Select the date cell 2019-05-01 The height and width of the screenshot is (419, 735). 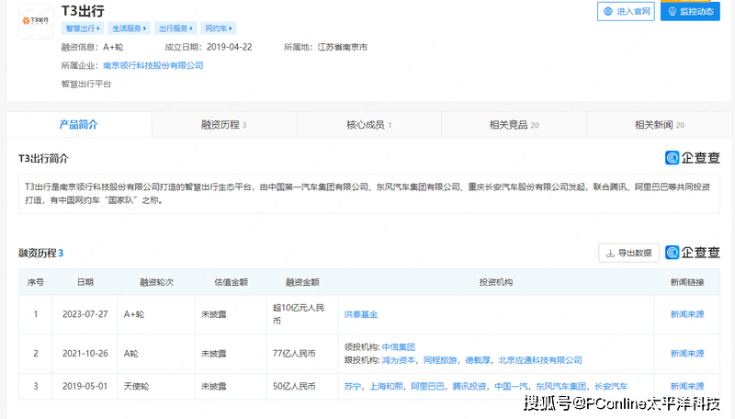(x=85, y=386)
